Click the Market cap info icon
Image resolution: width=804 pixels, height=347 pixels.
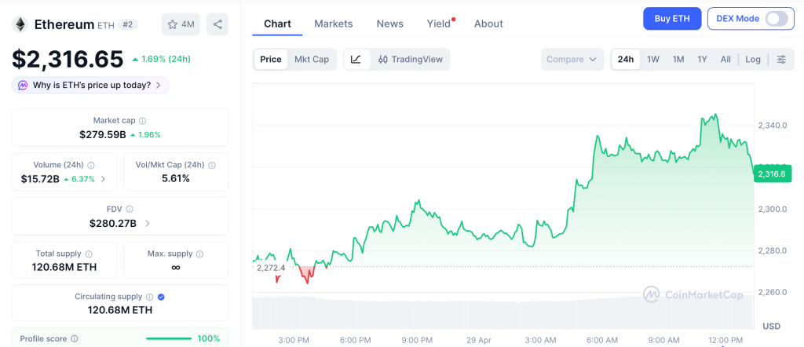point(142,121)
